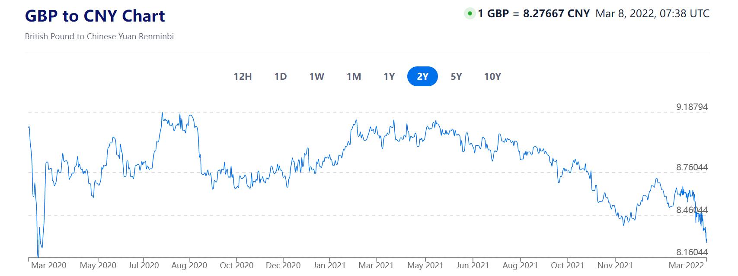Select the 1Y time range

389,77
